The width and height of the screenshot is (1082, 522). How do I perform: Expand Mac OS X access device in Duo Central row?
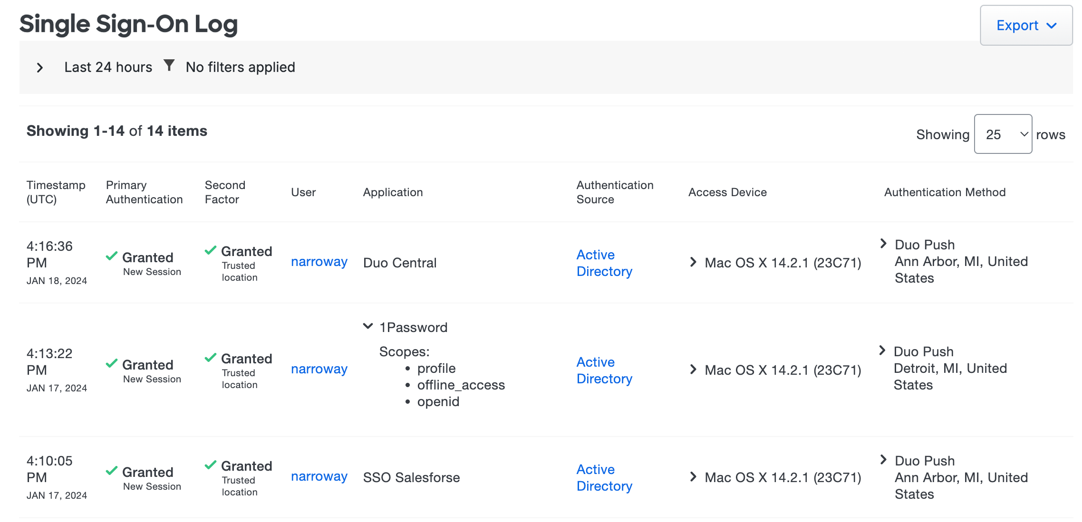(x=693, y=262)
